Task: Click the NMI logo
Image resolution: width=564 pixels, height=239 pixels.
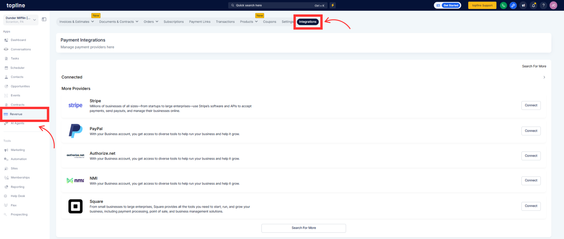Action: click(x=75, y=180)
